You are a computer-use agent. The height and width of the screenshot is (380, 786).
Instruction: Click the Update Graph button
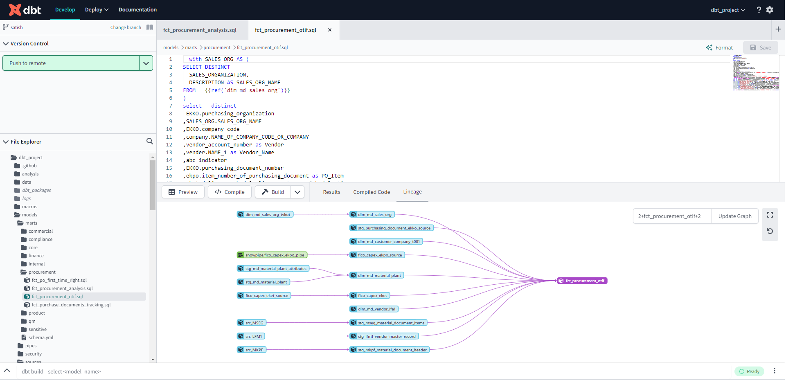coord(734,216)
